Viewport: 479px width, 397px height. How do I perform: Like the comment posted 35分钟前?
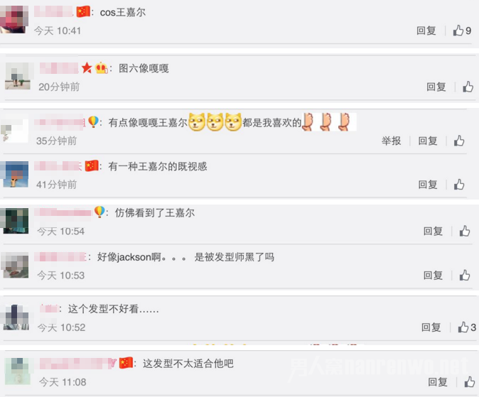point(459,141)
